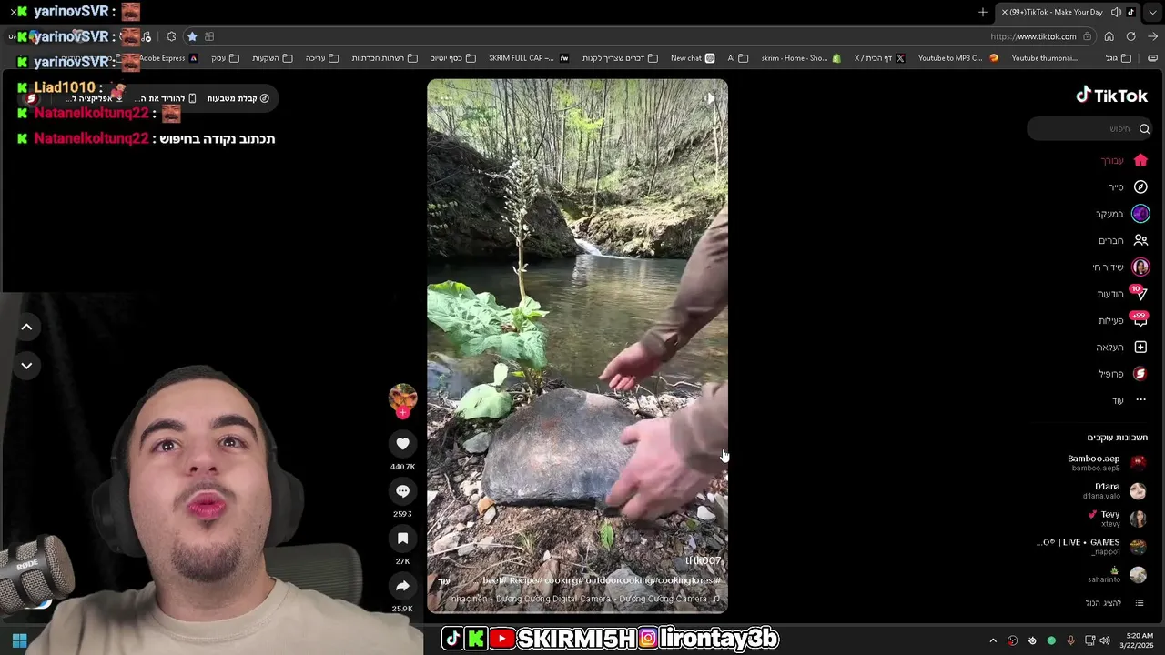Viewport: 1165px width, 655px height.
Task: Open the Friends people icon
Action: pyautogui.click(x=1140, y=240)
